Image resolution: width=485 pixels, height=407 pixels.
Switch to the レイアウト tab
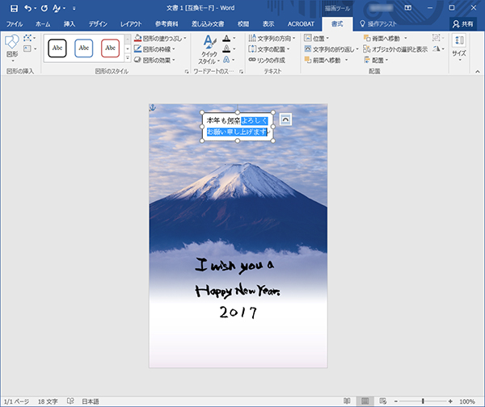tap(131, 24)
